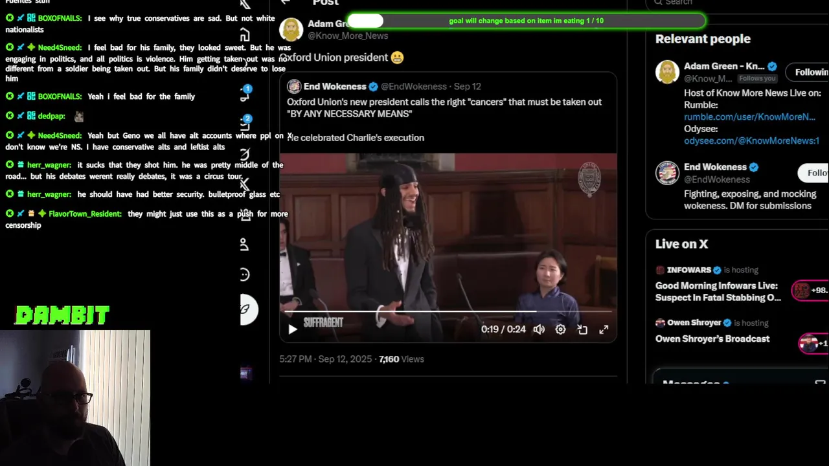Screen dimensions: 829x466
Task: Open End Wokeness avatar in Relevant people
Action: coord(667,173)
